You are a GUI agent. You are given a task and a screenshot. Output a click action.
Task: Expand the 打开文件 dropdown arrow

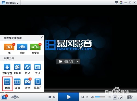click(x=78, y=62)
